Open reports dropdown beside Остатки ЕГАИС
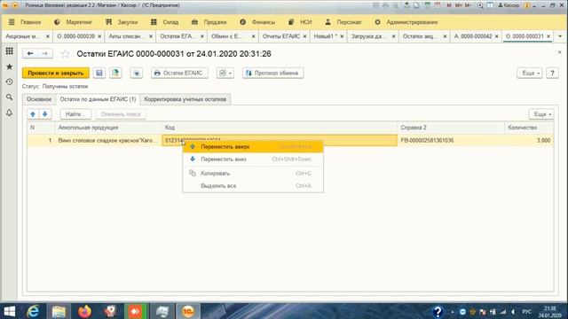Viewport: 568px width, 319px height. 225,73
